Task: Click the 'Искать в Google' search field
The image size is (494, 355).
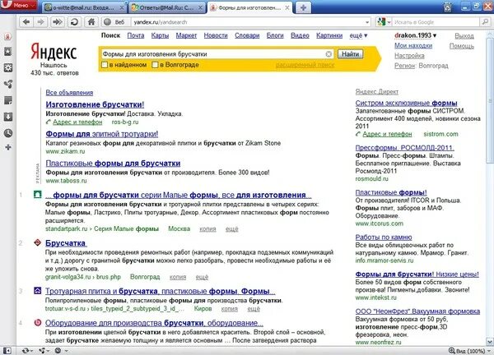Action: pyautogui.click(x=436, y=22)
